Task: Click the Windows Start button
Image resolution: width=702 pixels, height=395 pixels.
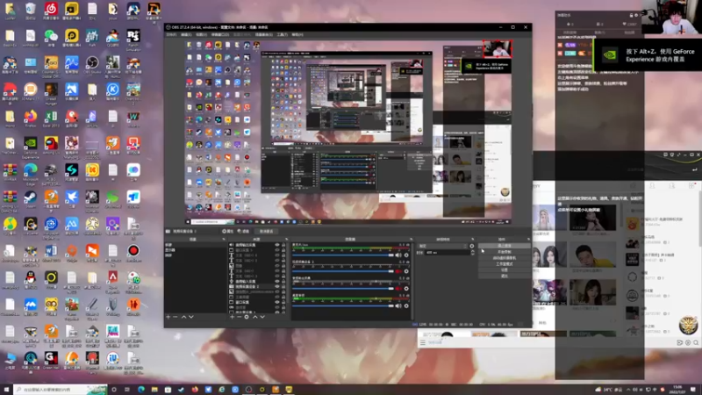Action: (x=6, y=390)
